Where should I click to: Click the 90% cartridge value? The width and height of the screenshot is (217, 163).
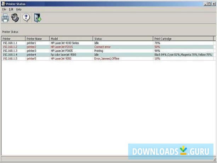tap(157, 51)
